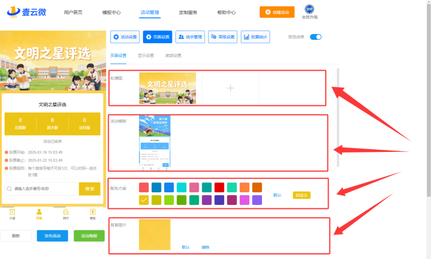Pick the red color scheme swatch
Image resolution: width=431 pixels, height=259 pixels.
(220, 188)
